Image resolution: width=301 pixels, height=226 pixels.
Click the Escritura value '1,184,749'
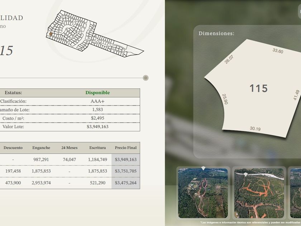click(97, 160)
